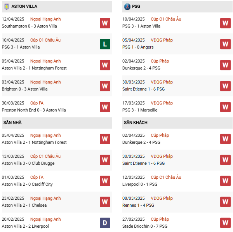Click the green L badge for PSG 3-1 Aston Villa
Viewport: 233px width, 232px height.
(x=105, y=44)
